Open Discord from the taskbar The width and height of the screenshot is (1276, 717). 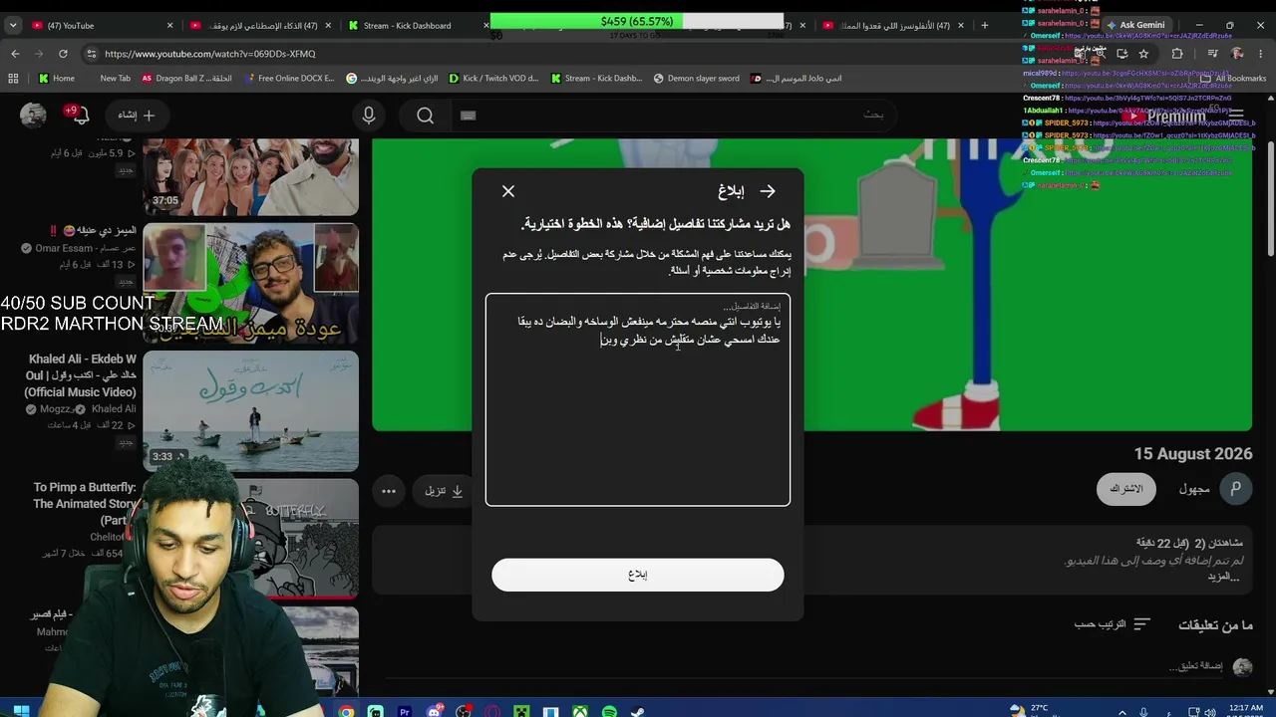click(x=434, y=711)
